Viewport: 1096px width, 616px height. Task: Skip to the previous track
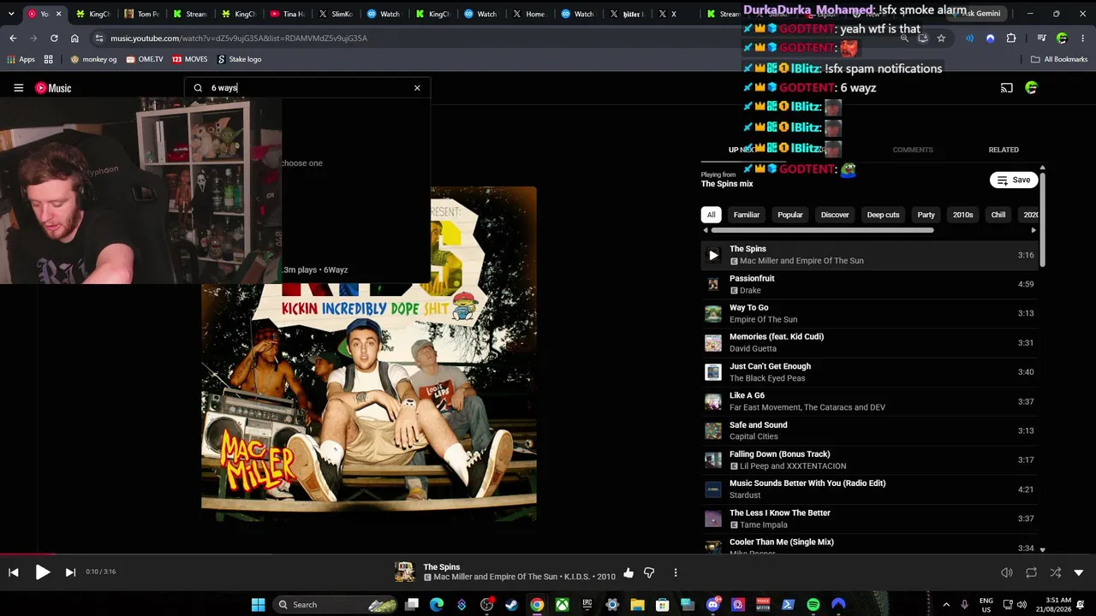[14, 572]
